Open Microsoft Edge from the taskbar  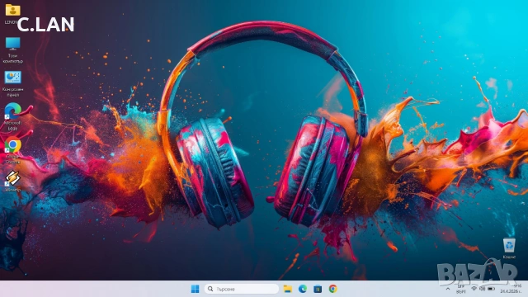[x=303, y=289]
